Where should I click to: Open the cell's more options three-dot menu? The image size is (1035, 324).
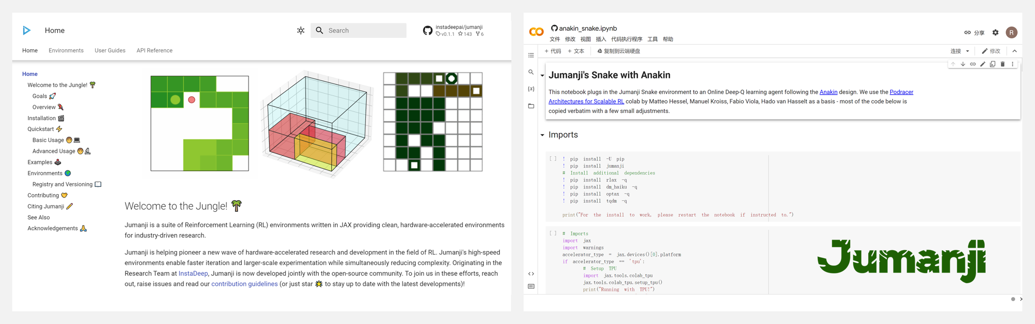point(1012,64)
